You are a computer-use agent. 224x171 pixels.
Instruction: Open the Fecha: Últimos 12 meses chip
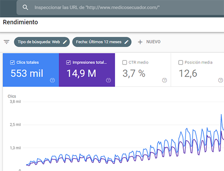pyautogui.click(x=102, y=42)
